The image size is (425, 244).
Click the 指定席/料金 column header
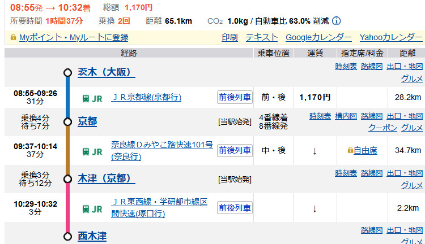[362, 53]
